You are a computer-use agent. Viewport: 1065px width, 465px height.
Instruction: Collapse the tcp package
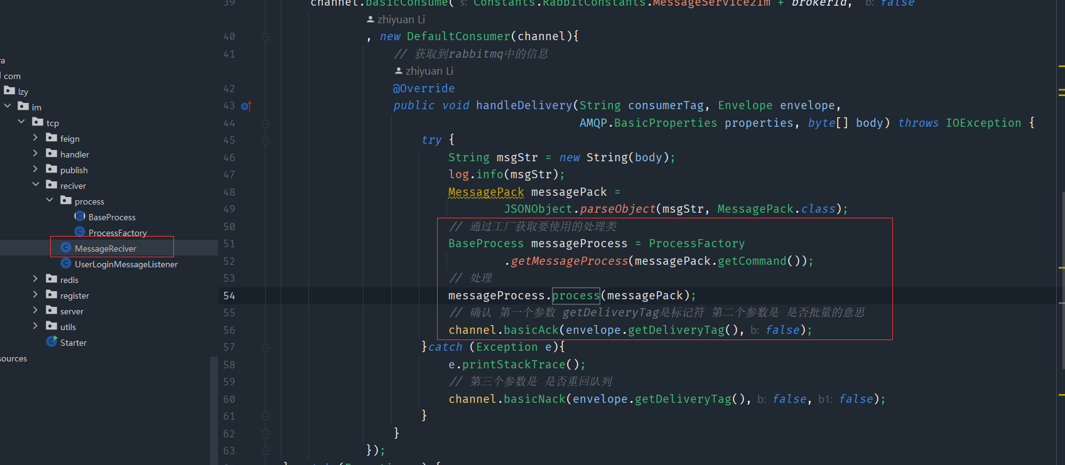[x=21, y=122]
